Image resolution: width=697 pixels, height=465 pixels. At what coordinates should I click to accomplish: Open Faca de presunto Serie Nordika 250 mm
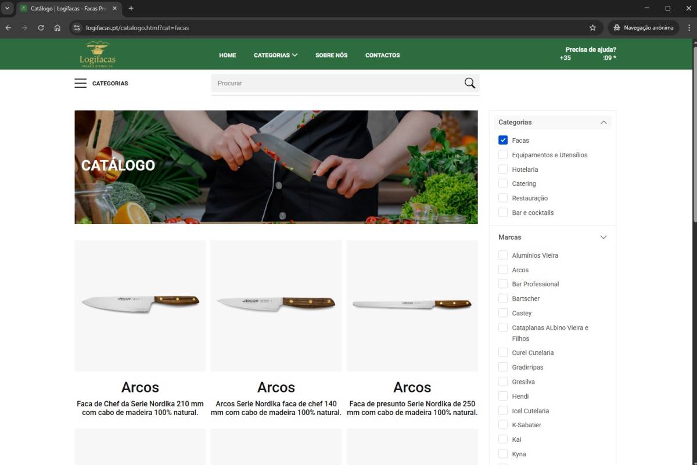pyautogui.click(x=412, y=408)
